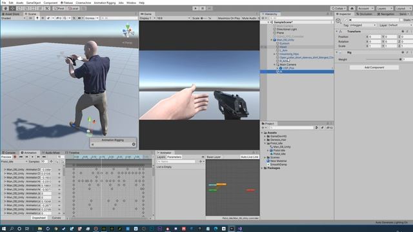
Task: Select the Scale tool in the toolbar
Action: 26,8
